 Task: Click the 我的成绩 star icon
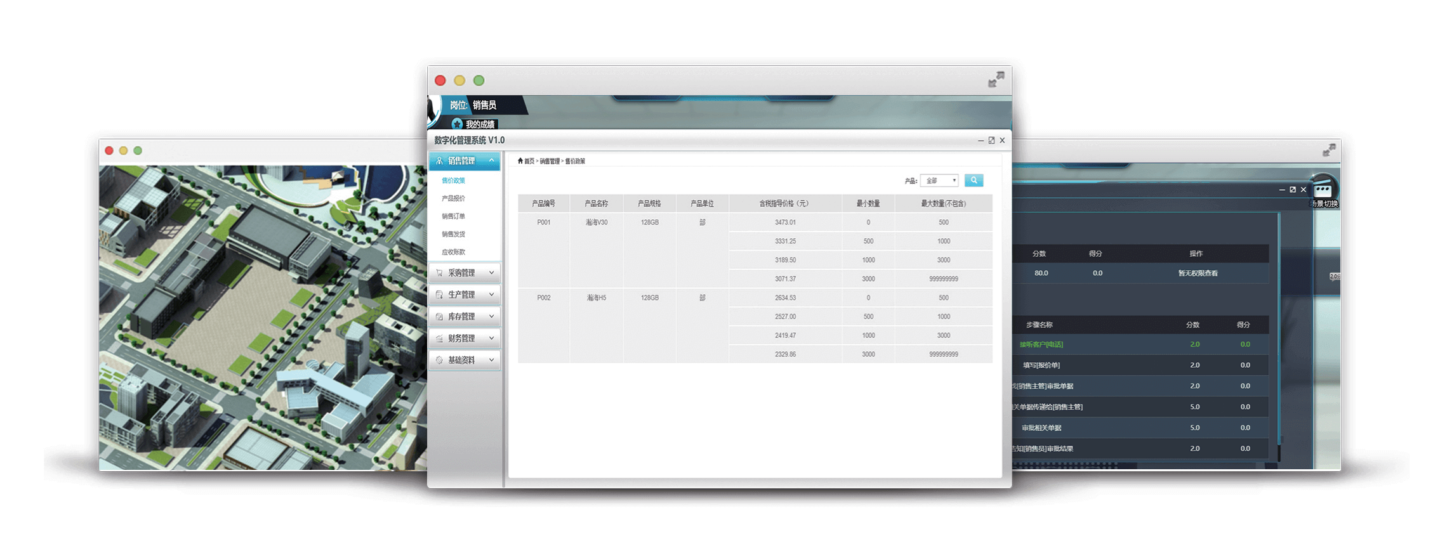coord(457,124)
